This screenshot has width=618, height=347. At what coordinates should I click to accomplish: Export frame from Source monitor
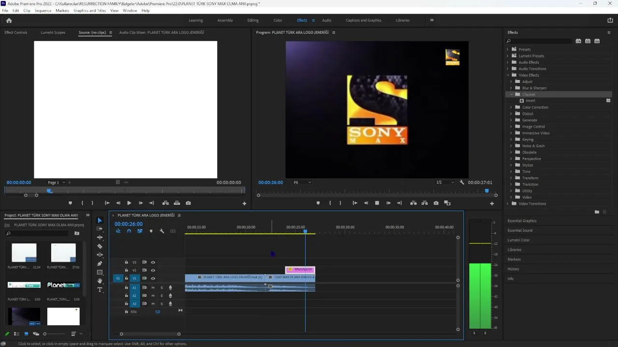[188, 203]
